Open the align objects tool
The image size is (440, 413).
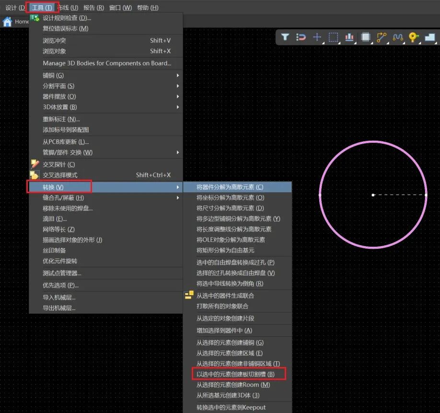(x=349, y=37)
